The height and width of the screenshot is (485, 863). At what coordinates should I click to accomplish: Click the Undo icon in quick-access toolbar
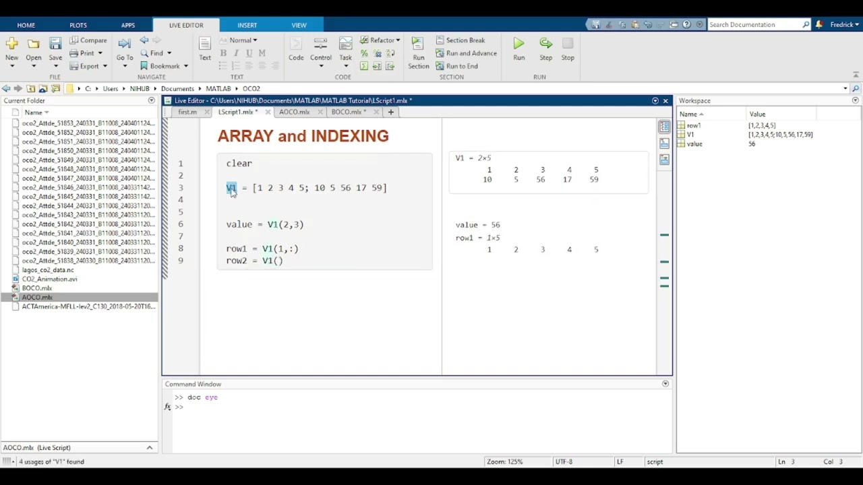point(648,24)
